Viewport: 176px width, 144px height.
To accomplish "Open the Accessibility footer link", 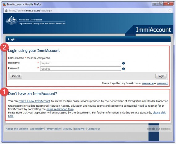I will [x=37, y=129].
